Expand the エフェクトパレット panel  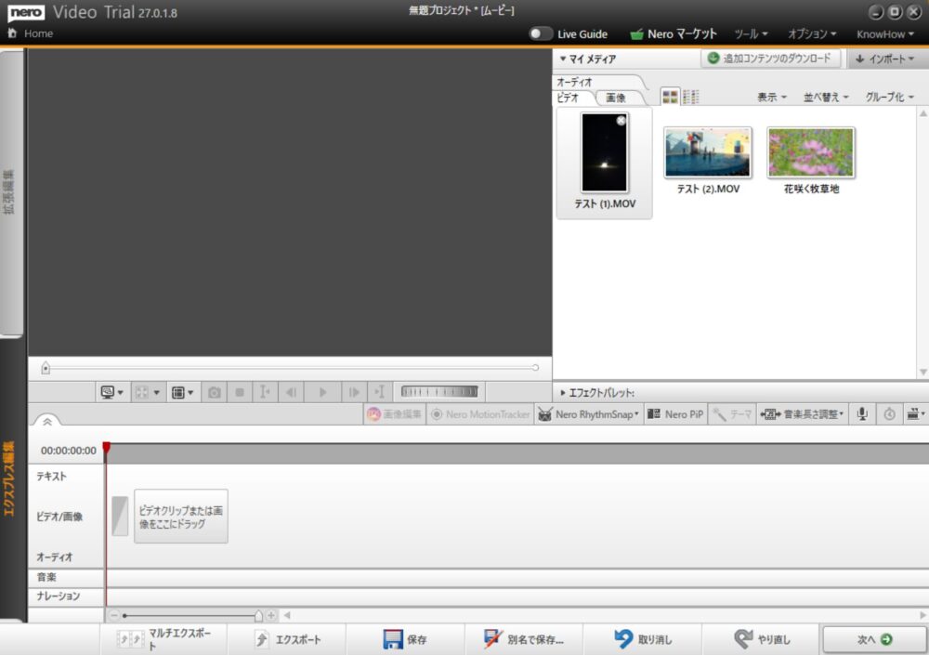click(563, 392)
